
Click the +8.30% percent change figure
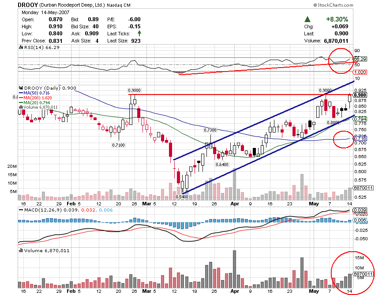pos(337,19)
